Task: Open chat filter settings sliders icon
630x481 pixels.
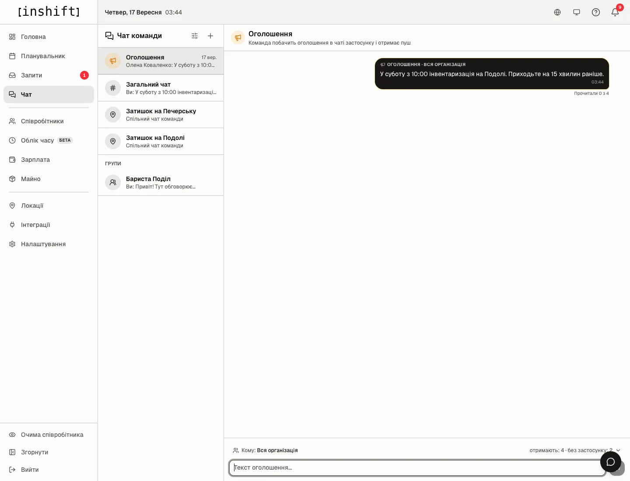Action: coord(195,36)
